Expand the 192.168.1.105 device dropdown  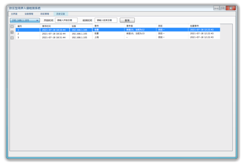(x=25, y=20)
